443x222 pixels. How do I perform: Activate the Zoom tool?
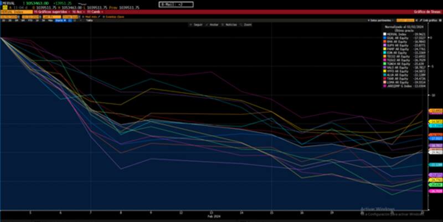point(247,25)
